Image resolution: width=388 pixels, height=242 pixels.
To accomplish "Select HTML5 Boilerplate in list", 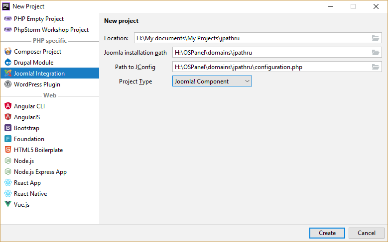I will [50, 150].
